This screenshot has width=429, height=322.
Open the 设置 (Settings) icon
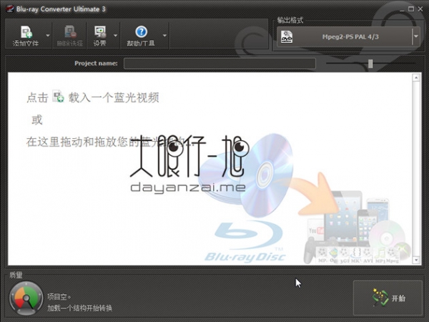100,31
